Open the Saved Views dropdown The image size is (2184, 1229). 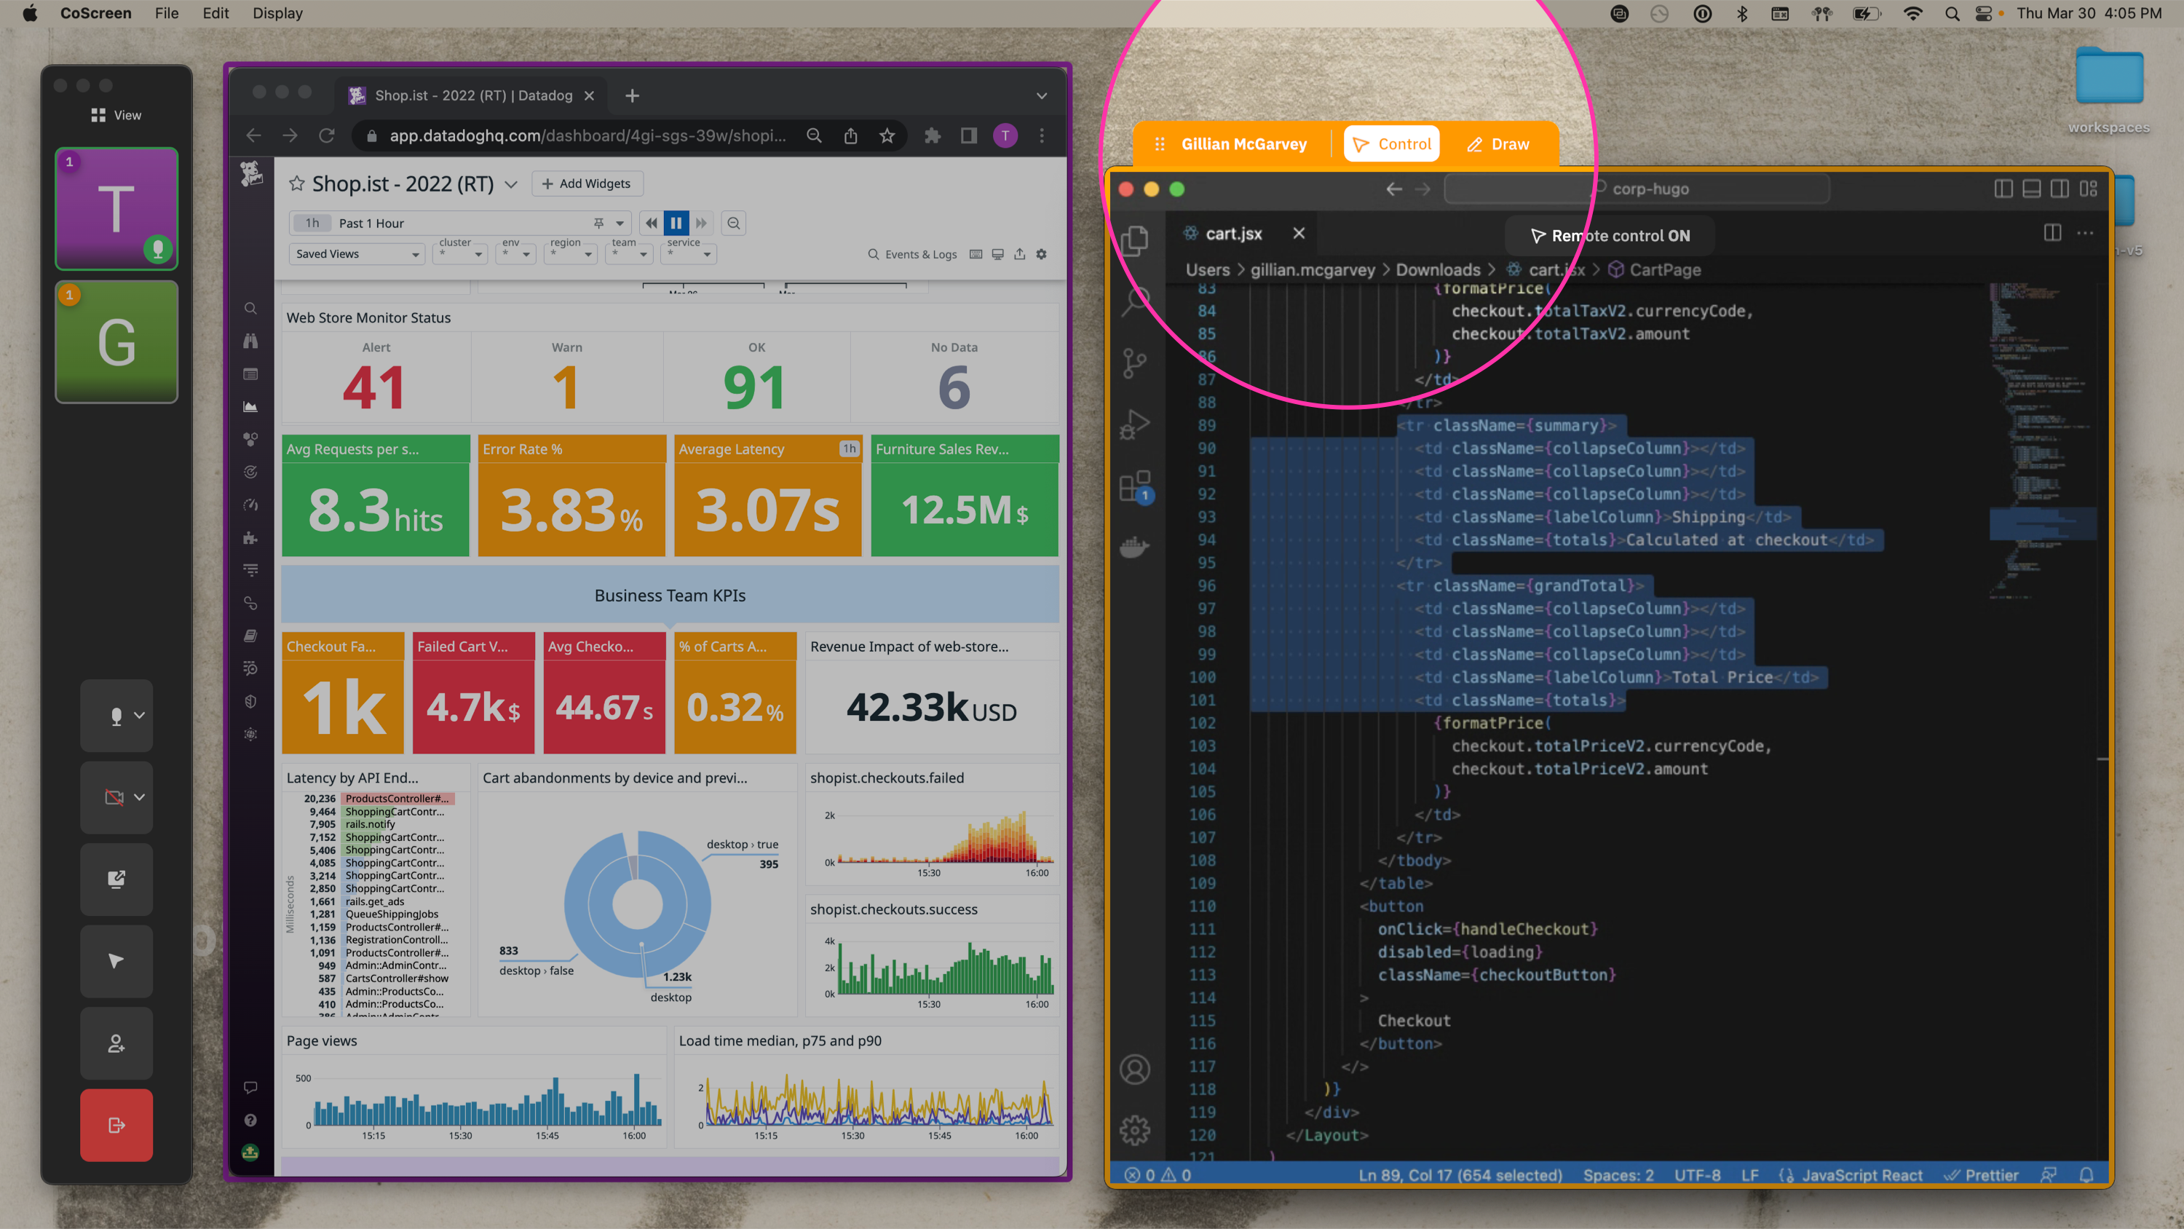356,253
